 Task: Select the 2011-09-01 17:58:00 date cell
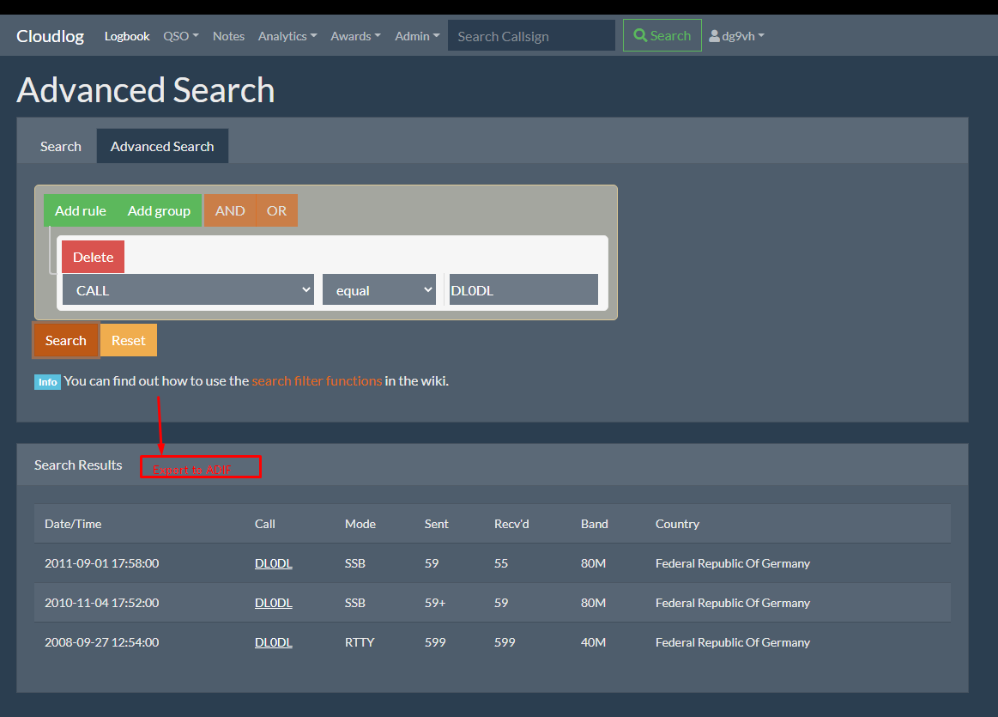(102, 563)
